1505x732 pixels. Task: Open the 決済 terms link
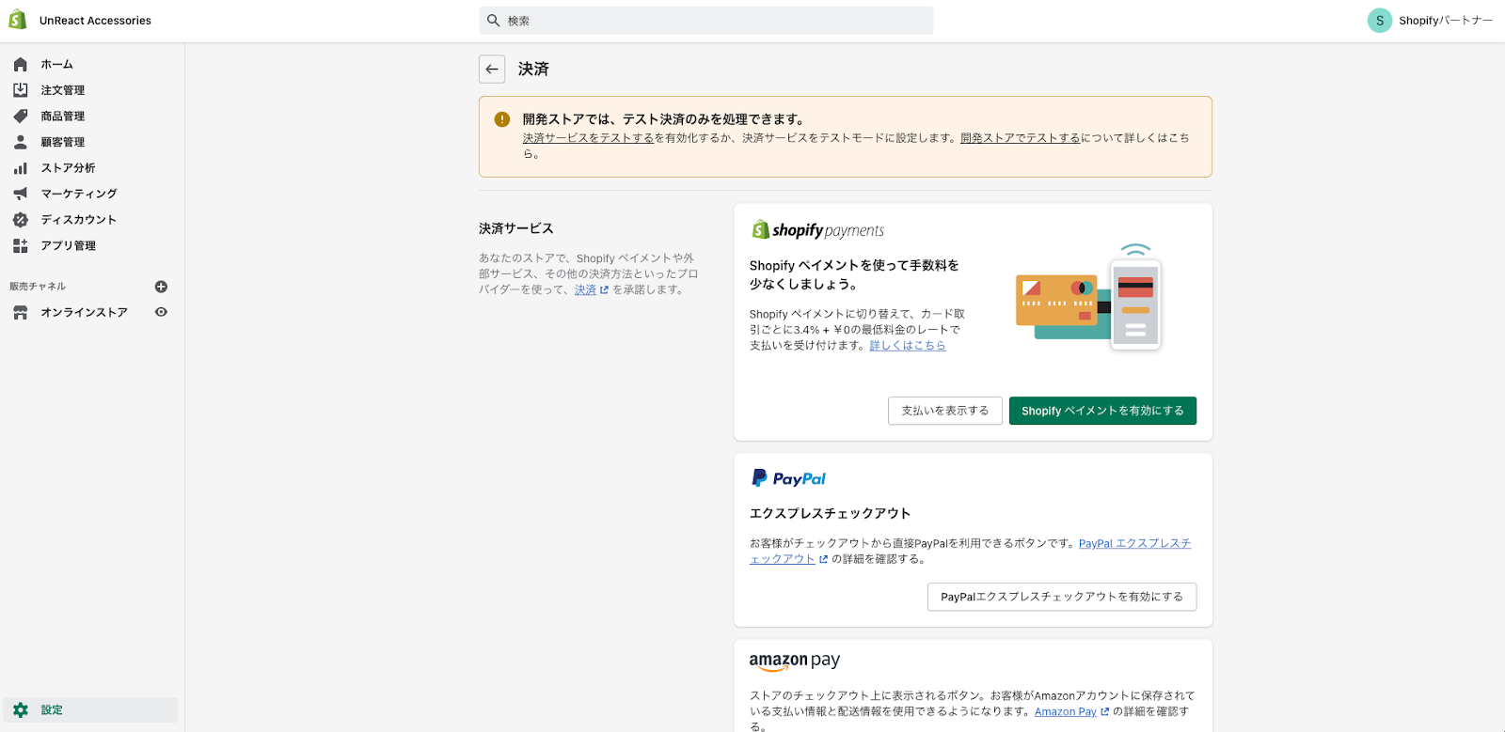coord(591,290)
